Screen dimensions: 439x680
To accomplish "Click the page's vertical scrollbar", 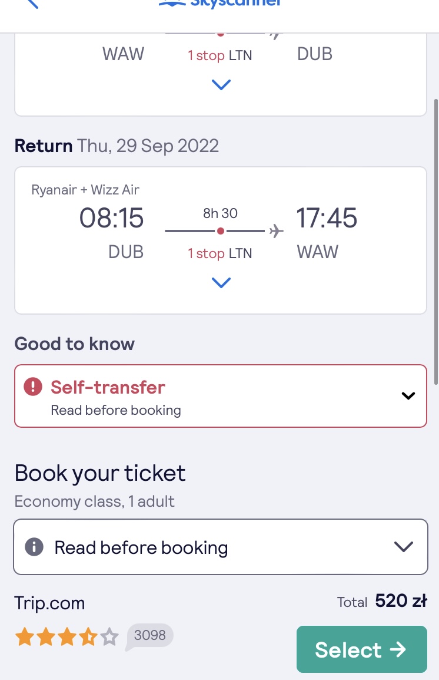I will coord(436,242).
